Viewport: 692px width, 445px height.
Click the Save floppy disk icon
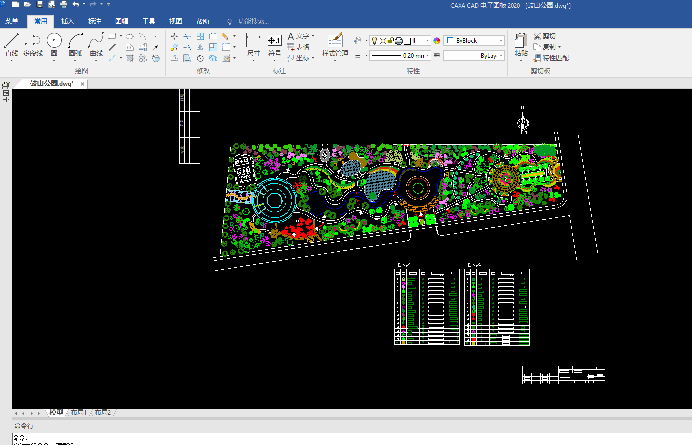pos(40,5)
